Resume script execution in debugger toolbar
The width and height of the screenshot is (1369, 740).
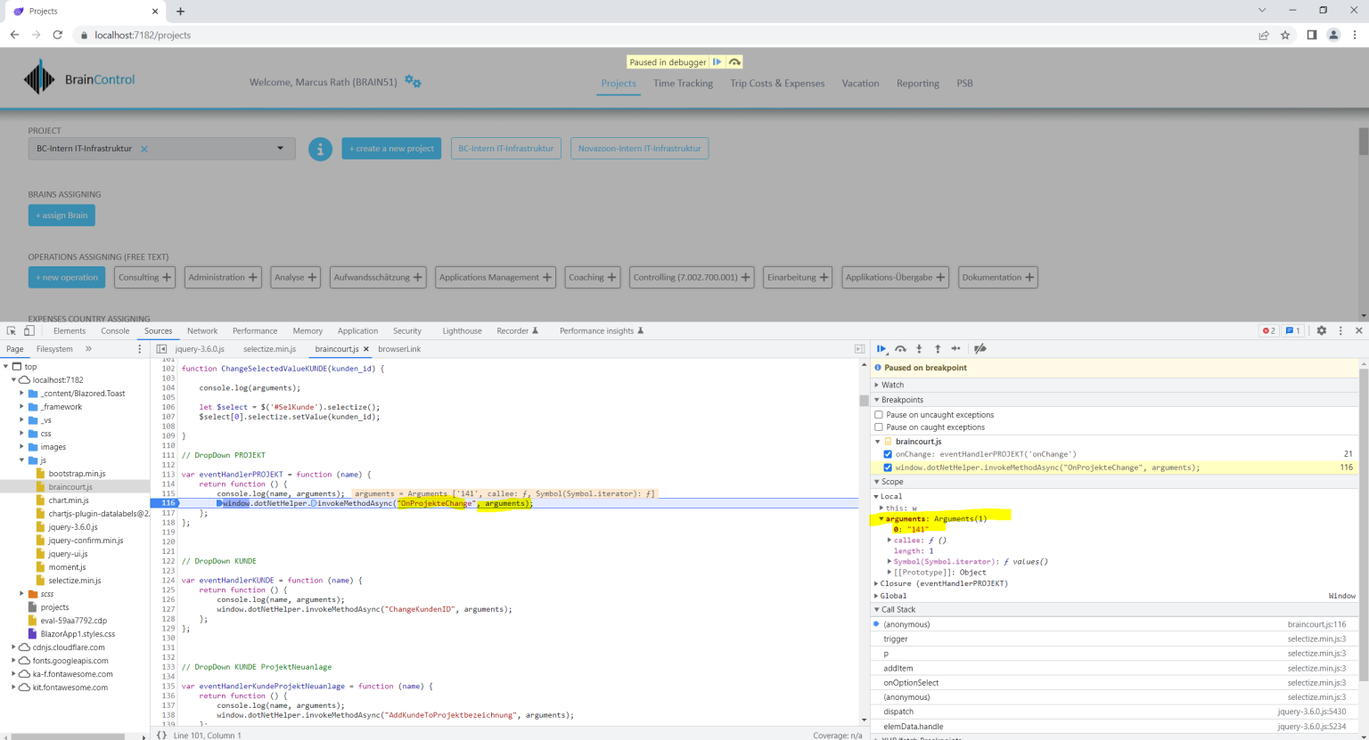881,349
